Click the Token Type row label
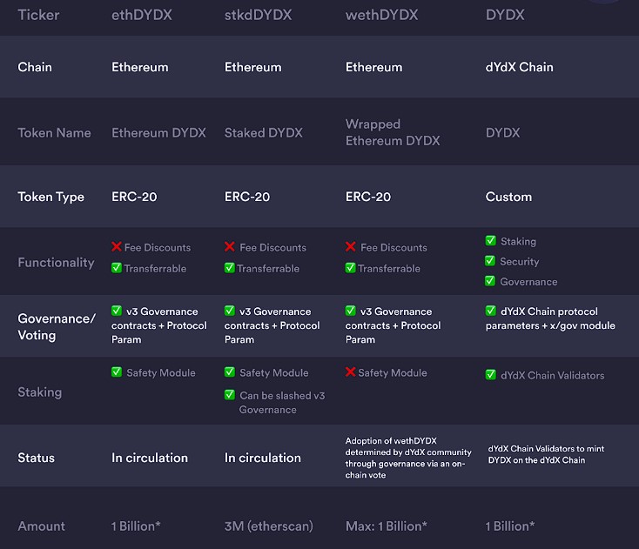Image resolution: width=639 pixels, height=549 pixels. click(51, 198)
